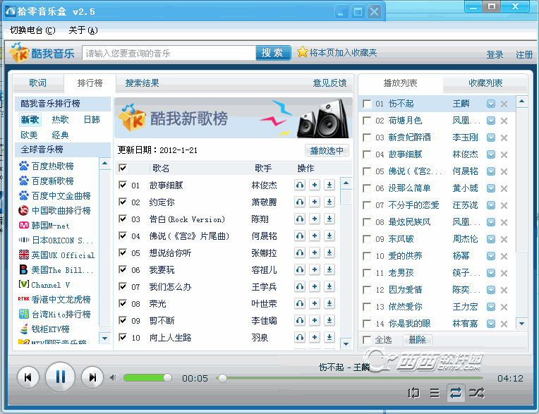This screenshot has width=539, height=414.
Task: Listen to 故事细腻 with headphone icon
Action: (x=300, y=185)
